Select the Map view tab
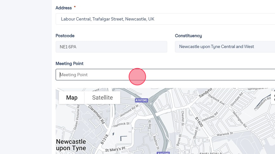The height and width of the screenshot is (154, 275). pos(72,98)
